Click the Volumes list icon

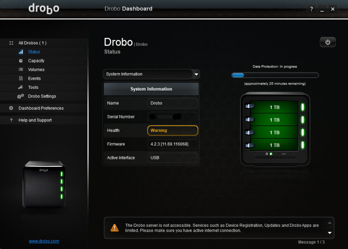coord(21,69)
